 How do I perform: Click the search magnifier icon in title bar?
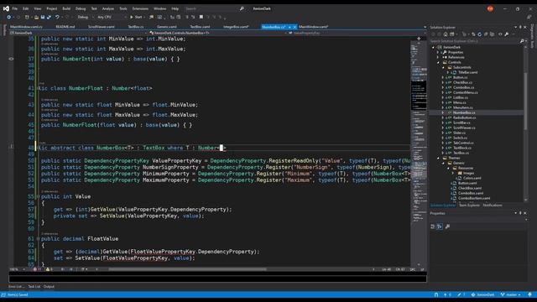[x=242, y=8]
